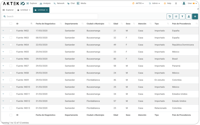The width and height of the screenshot is (200, 125).
Task: Open the Explorer menu in top navigation
Action: [32, 3]
